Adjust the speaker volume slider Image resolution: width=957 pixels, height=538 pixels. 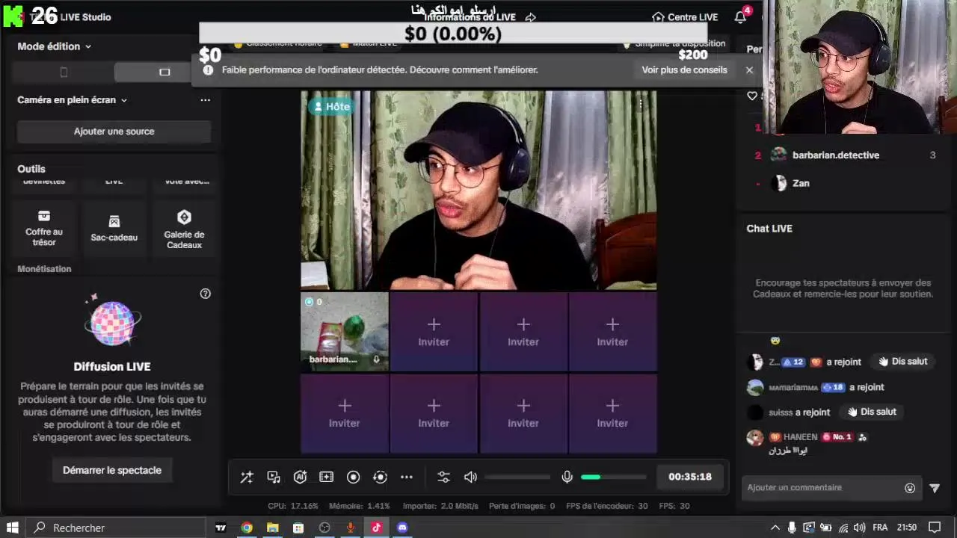[x=517, y=477]
